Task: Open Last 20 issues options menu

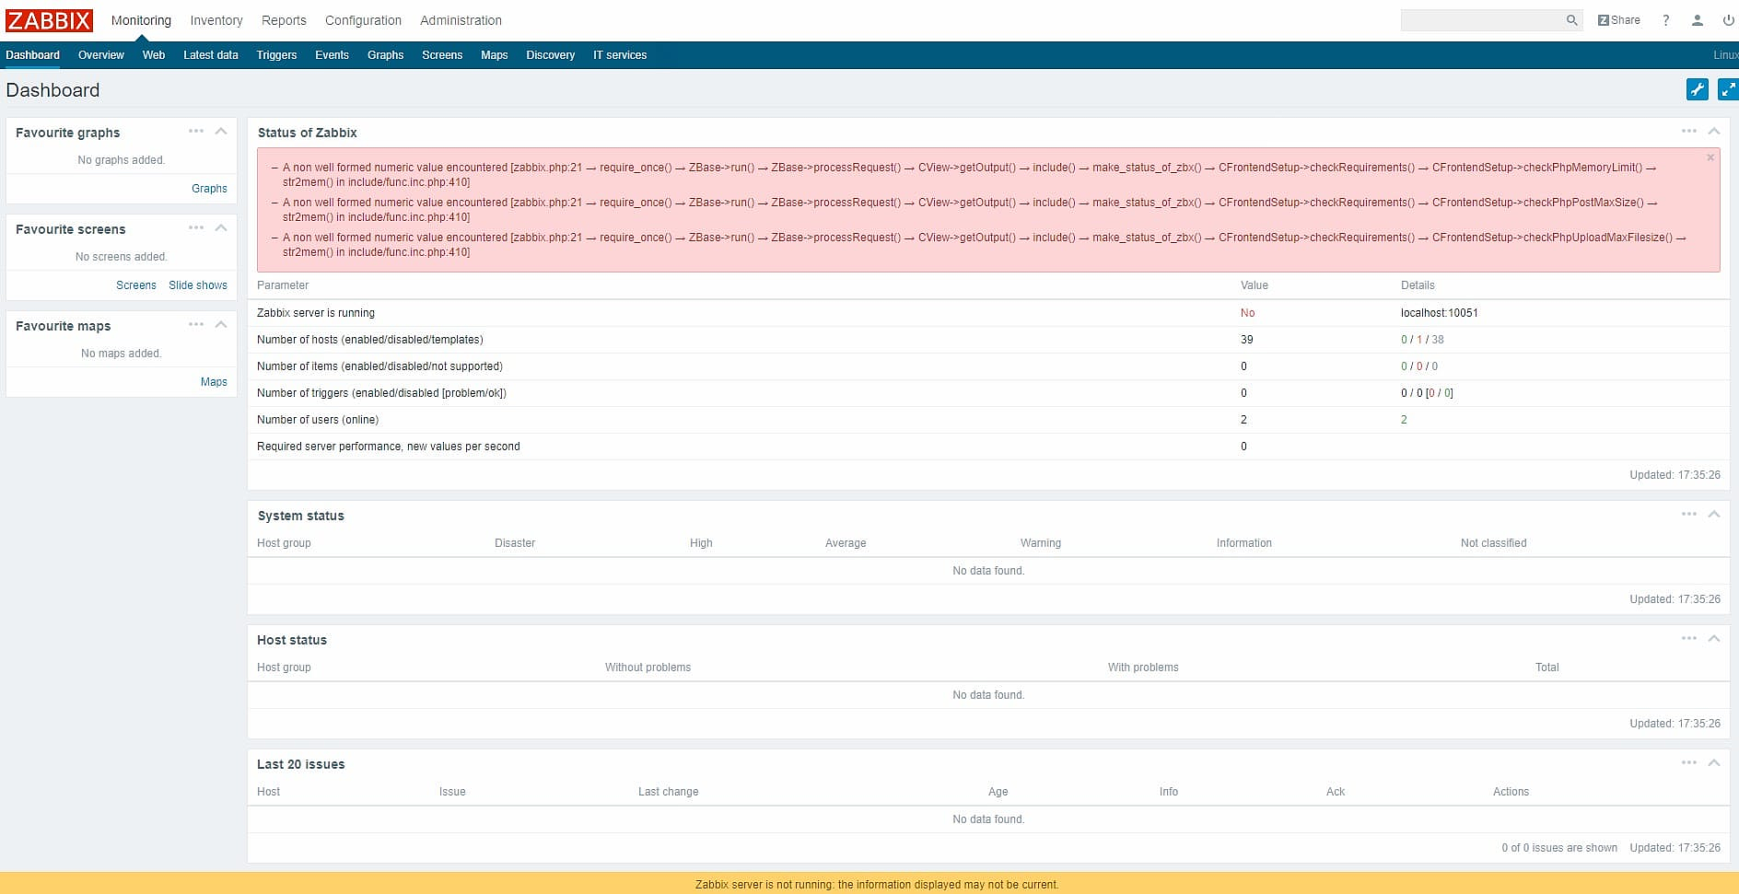Action: (1688, 763)
